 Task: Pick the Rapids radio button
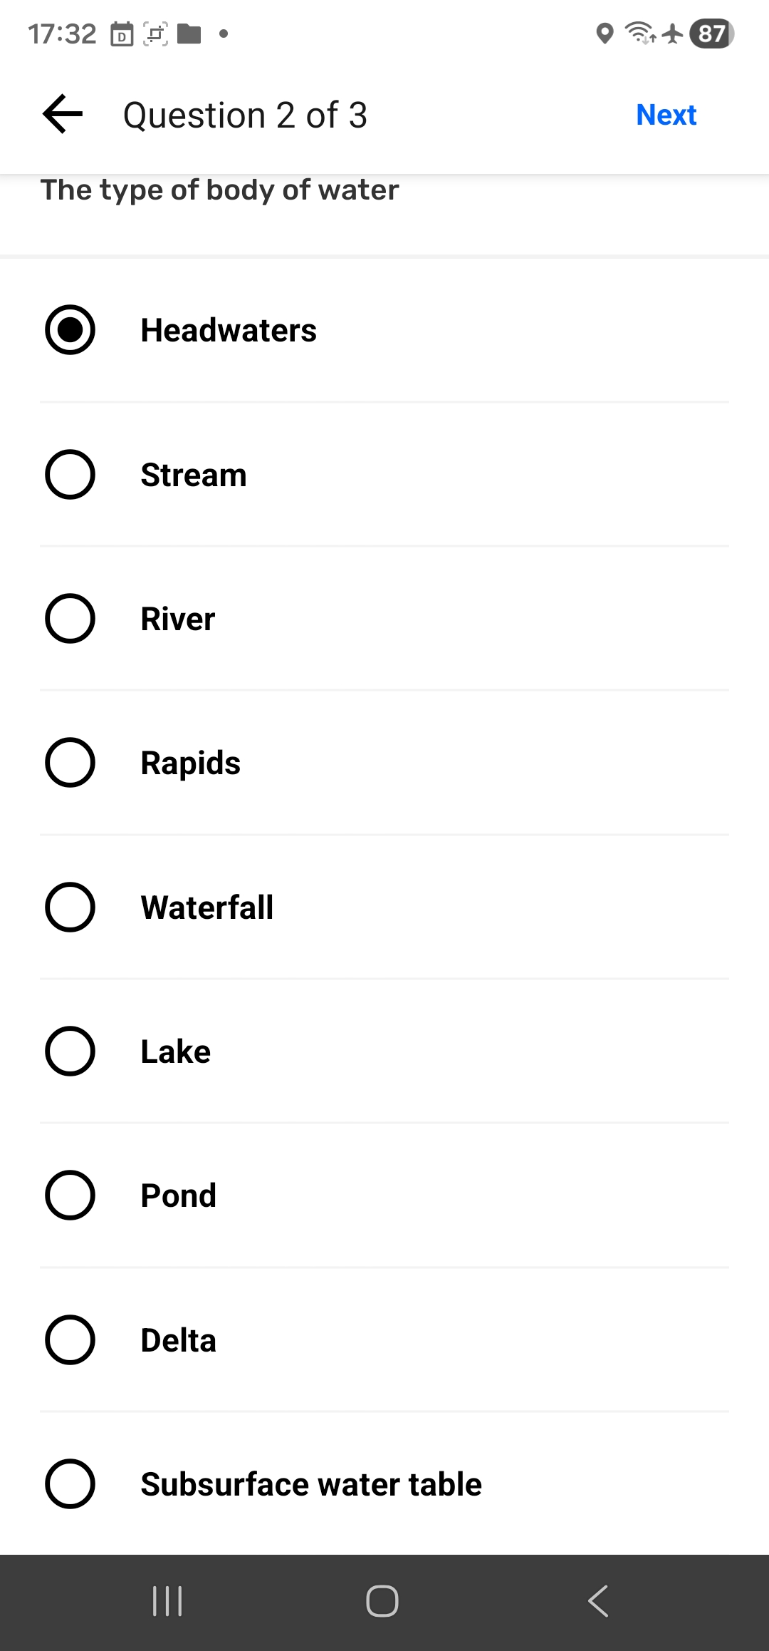[x=70, y=763]
